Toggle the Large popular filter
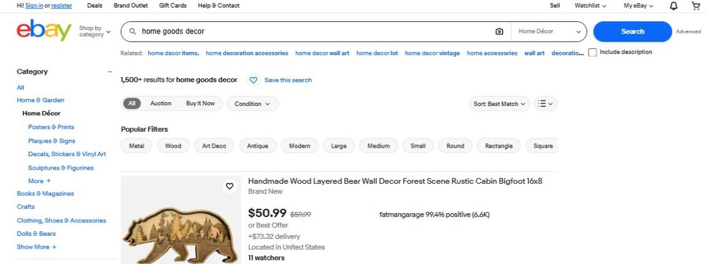The image size is (706, 264). pos(339,146)
